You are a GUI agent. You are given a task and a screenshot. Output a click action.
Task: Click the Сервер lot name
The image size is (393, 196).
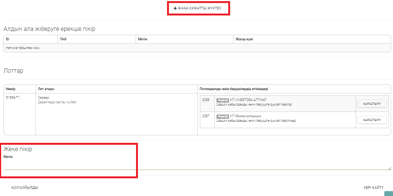click(44, 98)
